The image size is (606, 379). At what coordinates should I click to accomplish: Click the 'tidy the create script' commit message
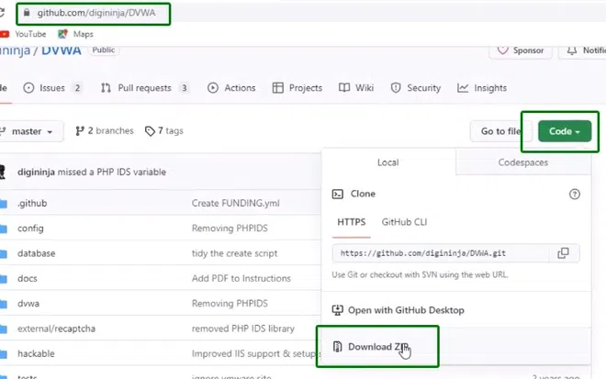234,253
